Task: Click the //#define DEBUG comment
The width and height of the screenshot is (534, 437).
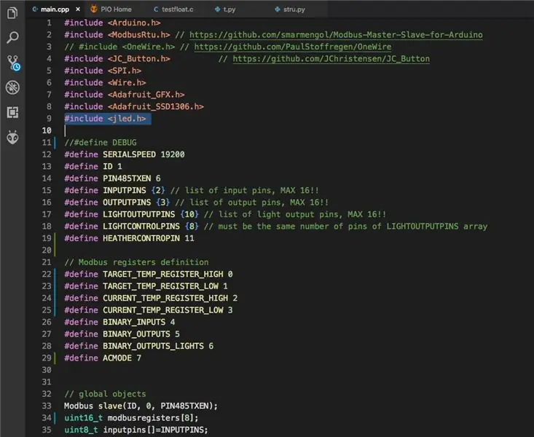Action: coord(101,142)
